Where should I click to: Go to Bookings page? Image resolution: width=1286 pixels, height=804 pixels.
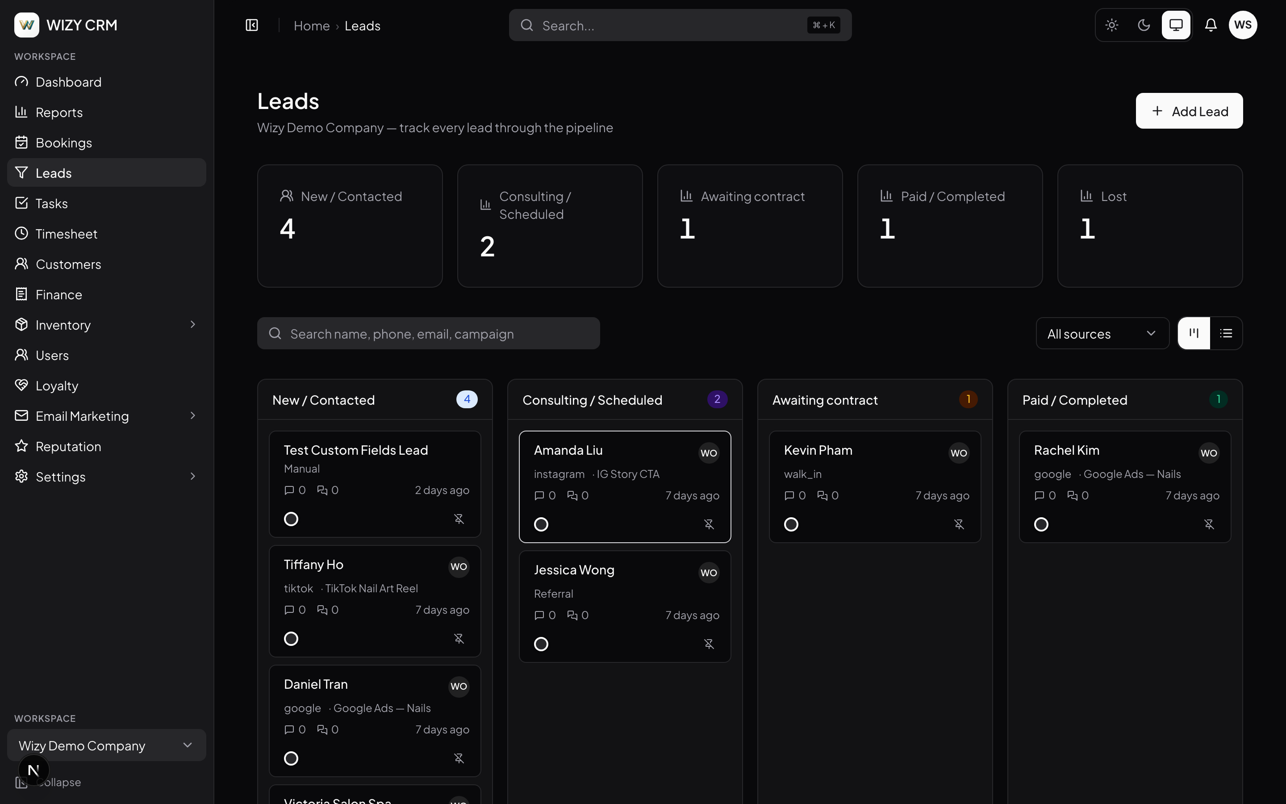click(x=106, y=142)
